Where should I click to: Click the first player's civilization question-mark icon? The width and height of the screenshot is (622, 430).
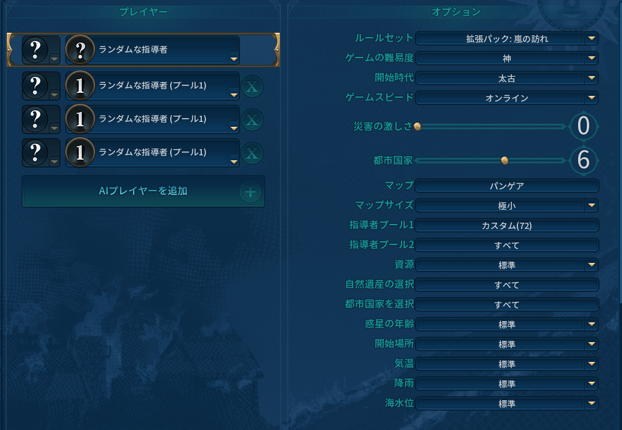click(x=35, y=49)
